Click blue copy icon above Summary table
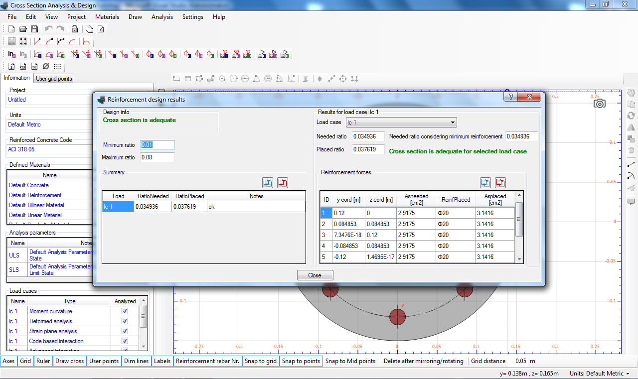This screenshot has width=638, height=379. 268,183
